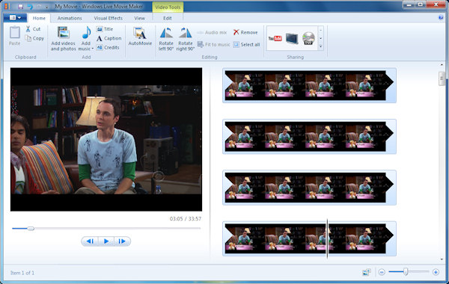Open the Edit tab under Video Tools
This screenshot has height=284, width=449.
(168, 18)
